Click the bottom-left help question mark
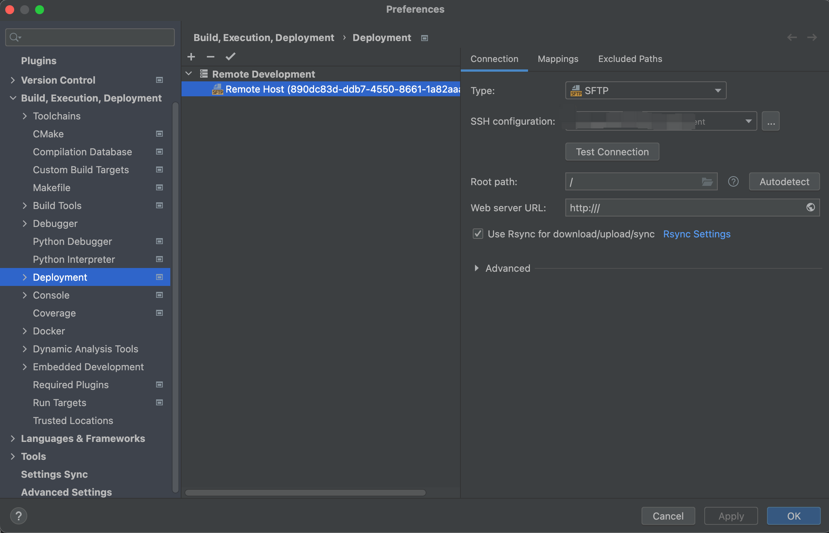 coord(19,516)
